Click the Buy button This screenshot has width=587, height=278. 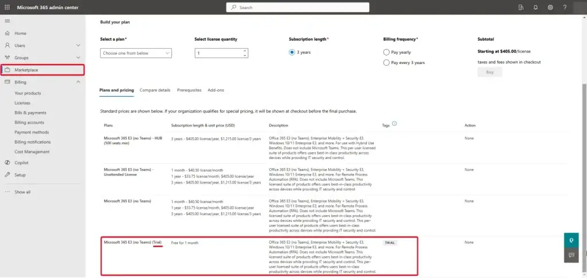[490, 73]
